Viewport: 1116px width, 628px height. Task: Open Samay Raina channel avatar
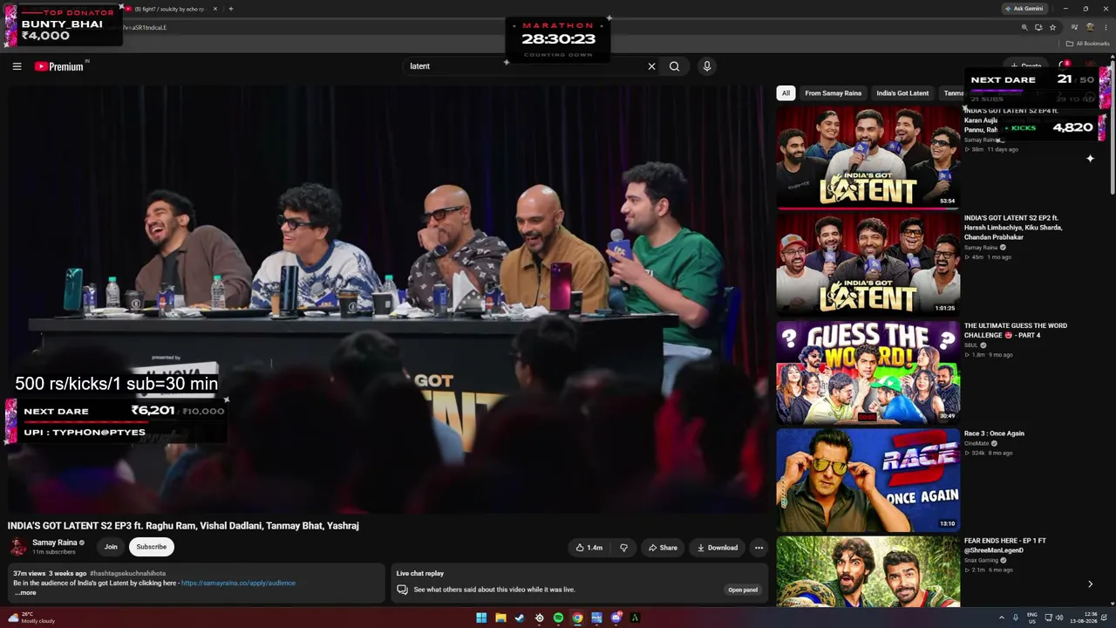pyautogui.click(x=17, y=547)
